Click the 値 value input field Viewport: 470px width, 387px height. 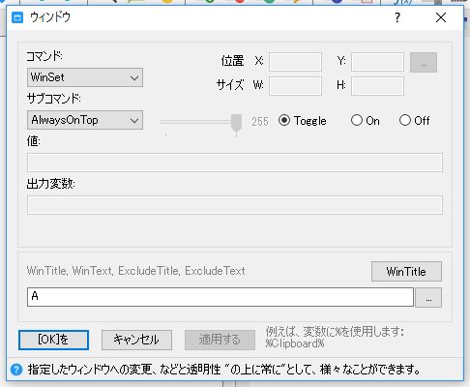pyautogui.click(x=235, y=163)
